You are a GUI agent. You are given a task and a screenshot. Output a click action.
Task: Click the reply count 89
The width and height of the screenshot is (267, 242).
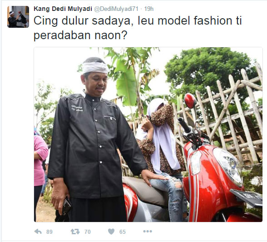[49, 232]
